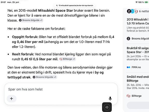Open the first Brooms bilguide +1 citation chip
149x112 pixels.
[x=31, y=20]
